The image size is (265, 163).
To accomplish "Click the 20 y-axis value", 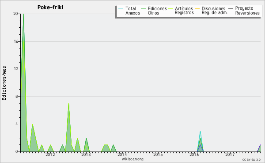I will pos(15,14).
